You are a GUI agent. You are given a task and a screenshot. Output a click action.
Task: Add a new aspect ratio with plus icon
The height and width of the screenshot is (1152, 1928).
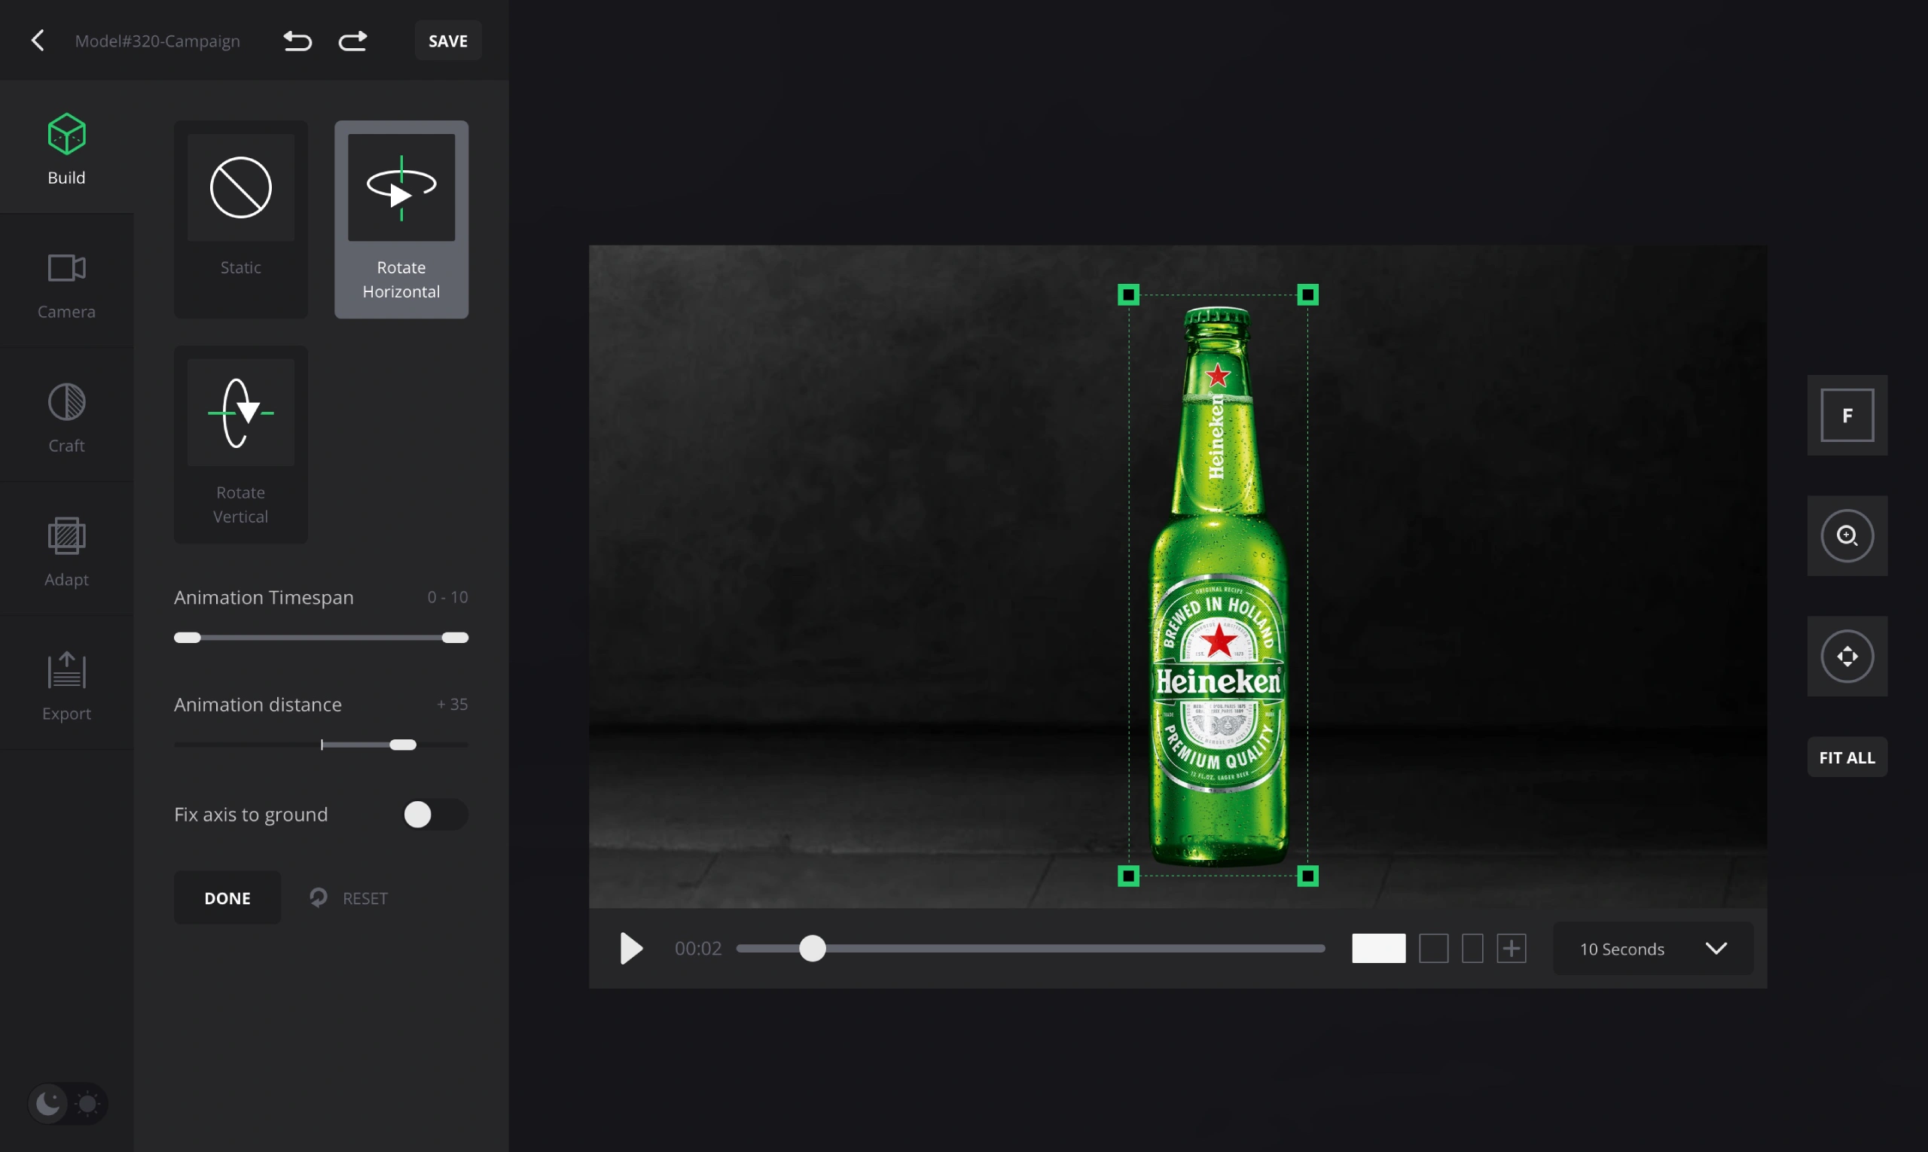click(1511, 948)
